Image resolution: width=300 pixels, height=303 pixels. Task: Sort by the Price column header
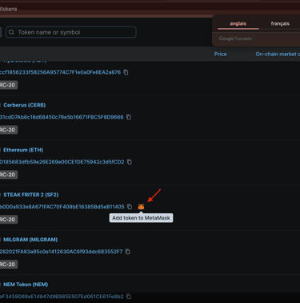click(x=220, y=54)
